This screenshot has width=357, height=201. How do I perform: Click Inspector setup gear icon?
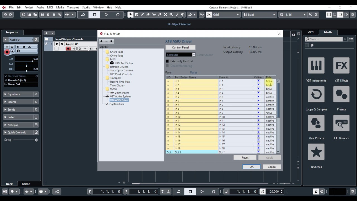pos(36,140)
